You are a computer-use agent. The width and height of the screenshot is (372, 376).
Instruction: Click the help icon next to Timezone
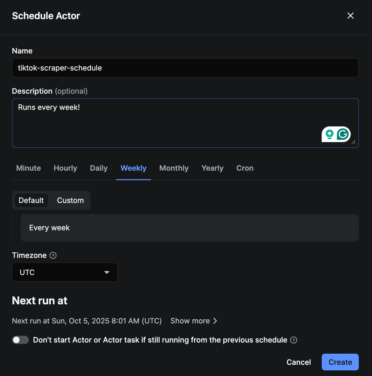[53, 255]
